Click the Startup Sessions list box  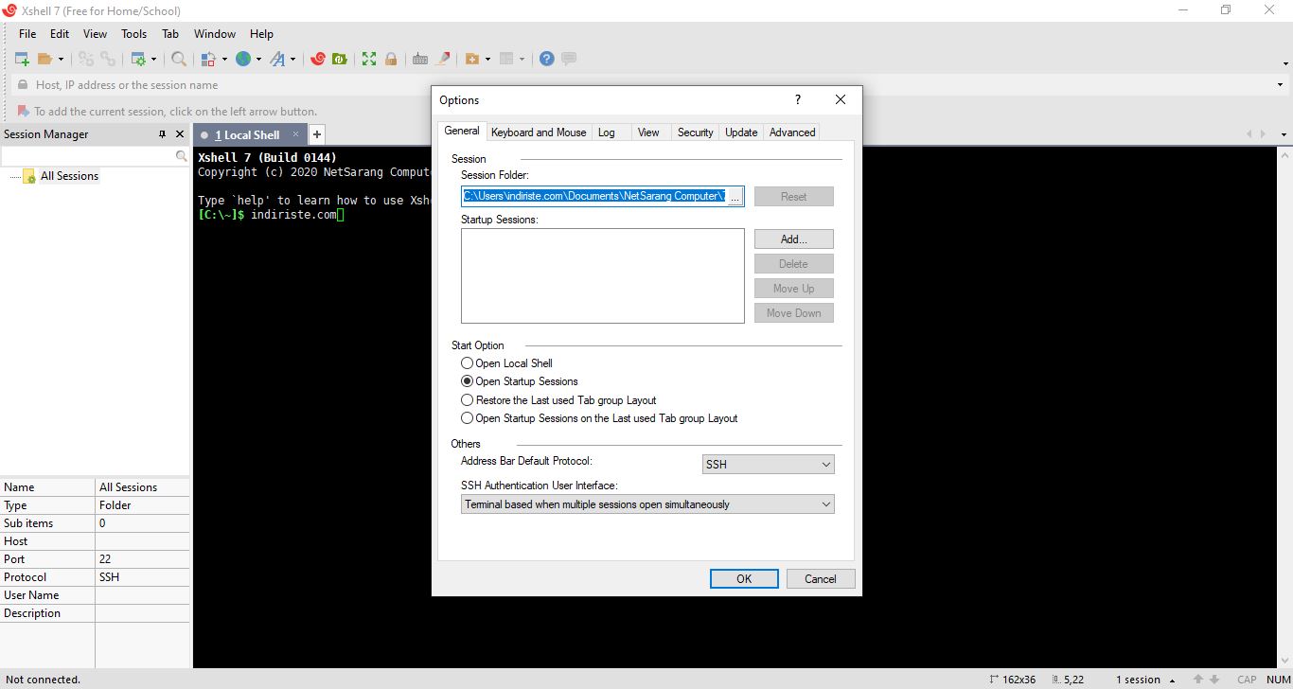[603, 275]
